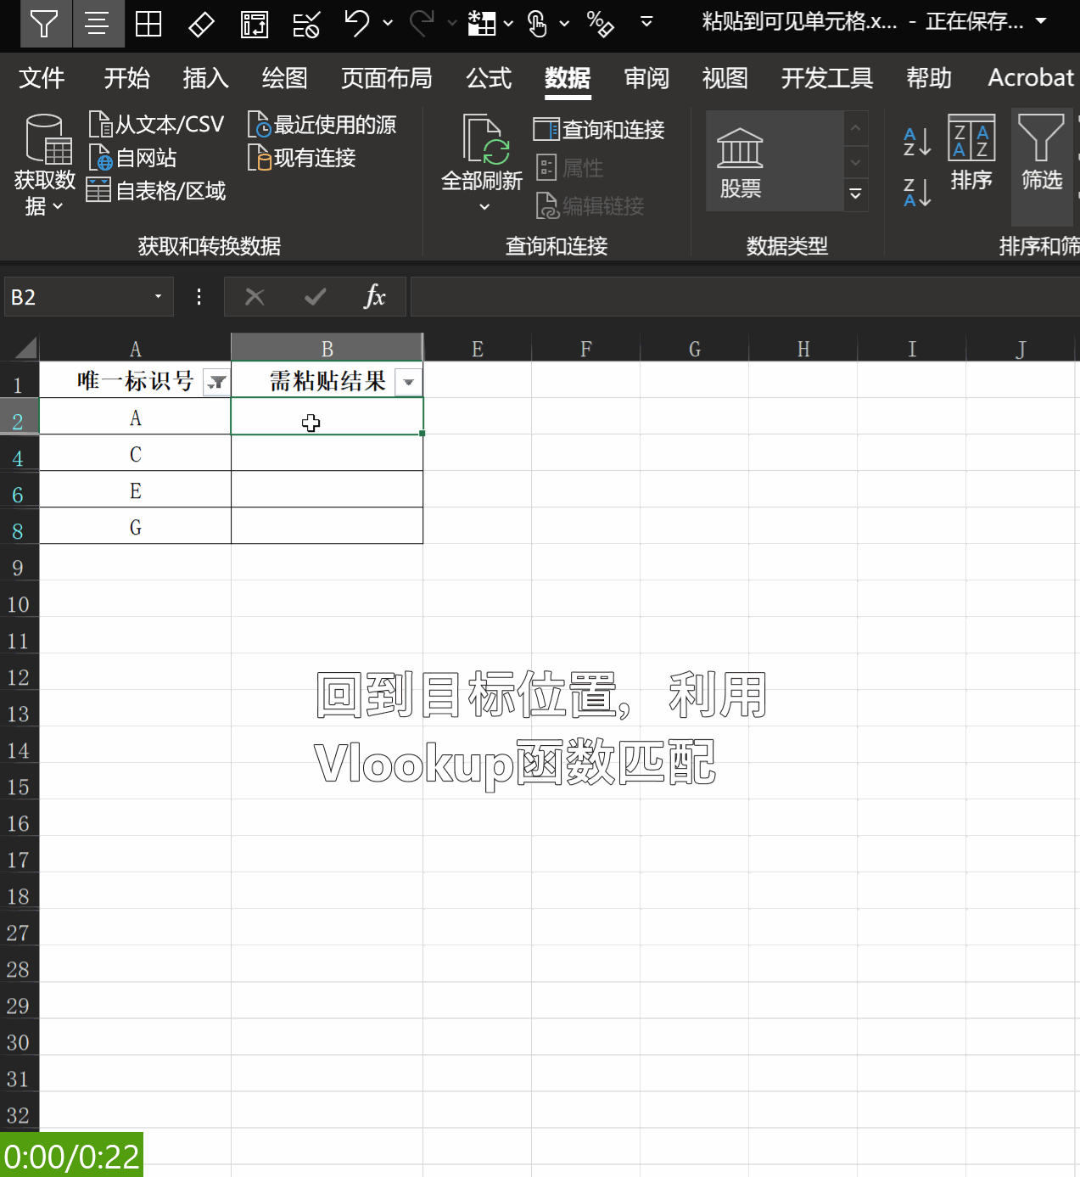
Task: Click the Undo icon in Quick Access toolbar
Action: click(x=356, y=23)
